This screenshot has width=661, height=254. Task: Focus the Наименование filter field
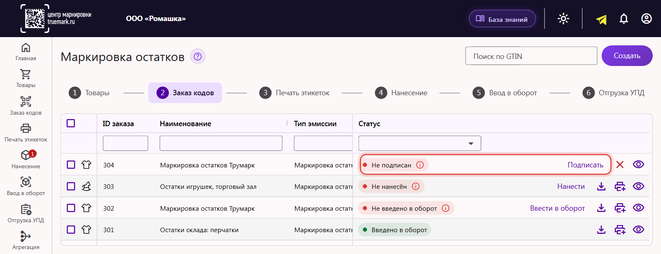pos(221,143)
